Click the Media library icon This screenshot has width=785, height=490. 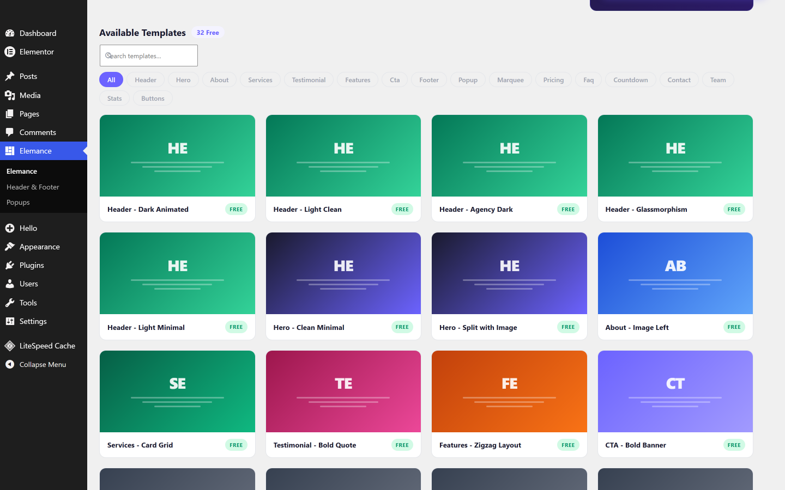10,95
